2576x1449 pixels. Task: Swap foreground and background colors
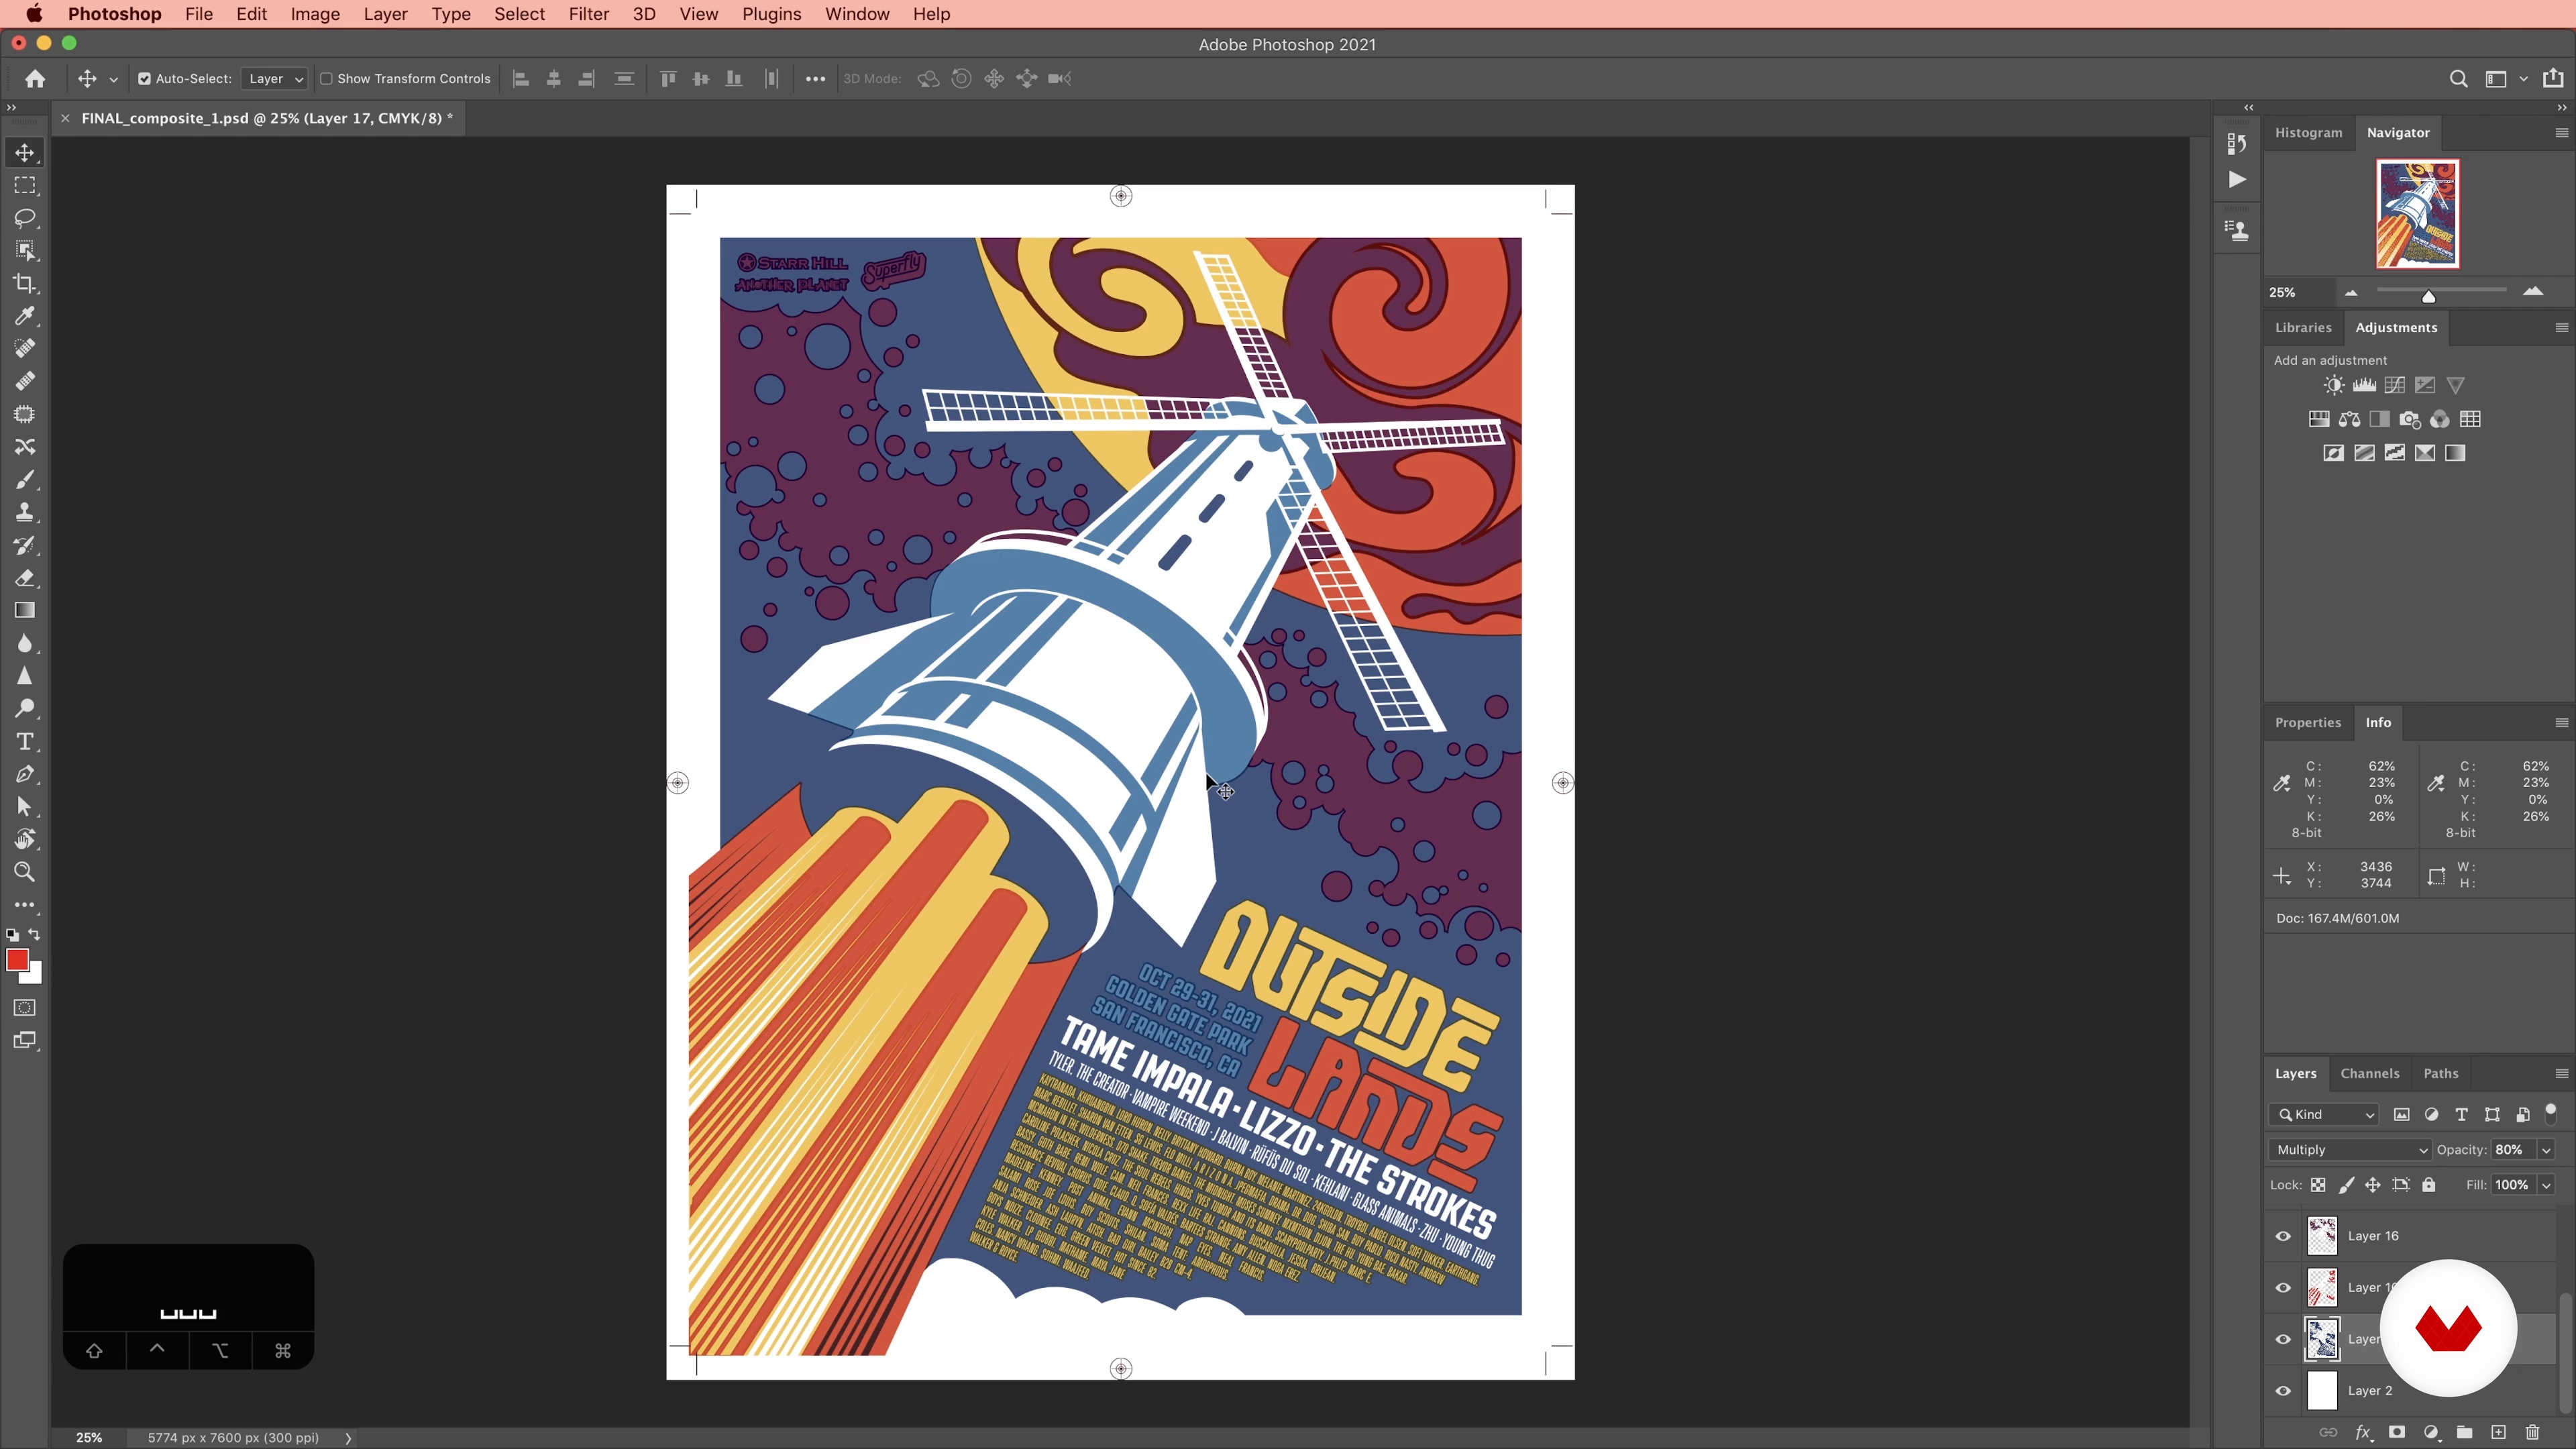coord(35,934)
